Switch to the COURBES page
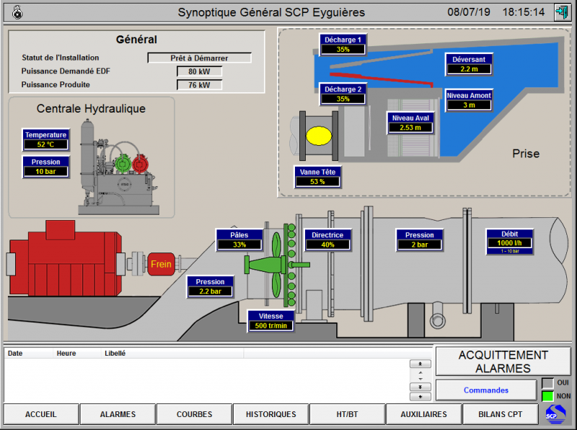 tap(194, 414)
